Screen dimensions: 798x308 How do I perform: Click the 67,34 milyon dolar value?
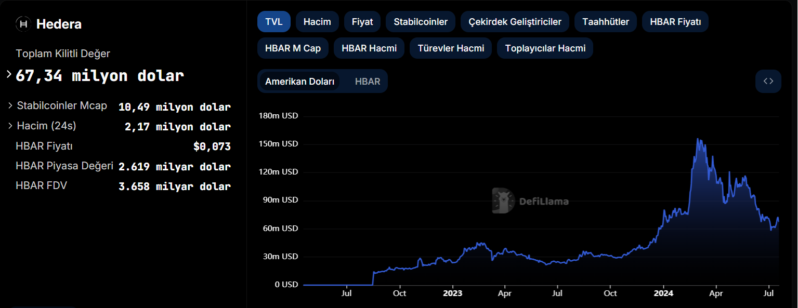pyautogui.click(x=100, y=76)
